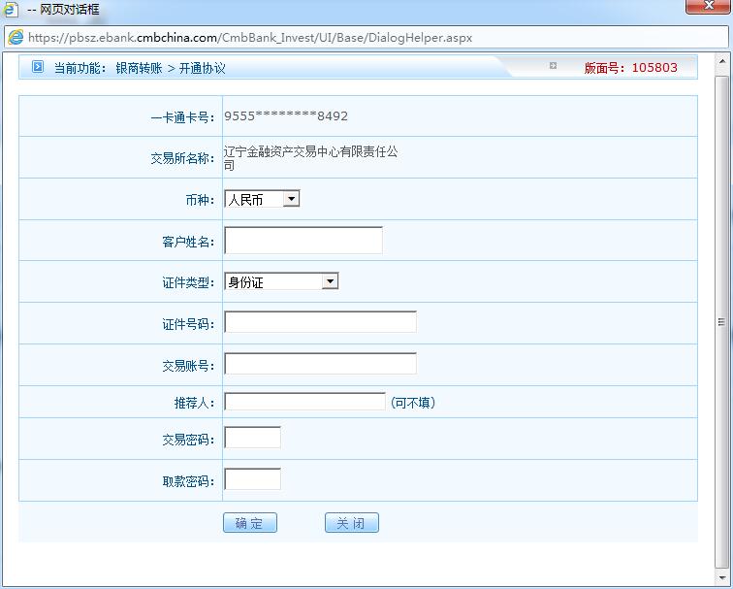Click the Internet Explorer logo beside the URL
The height and width of the screenshot is (589, 733).
click(16, 37)
